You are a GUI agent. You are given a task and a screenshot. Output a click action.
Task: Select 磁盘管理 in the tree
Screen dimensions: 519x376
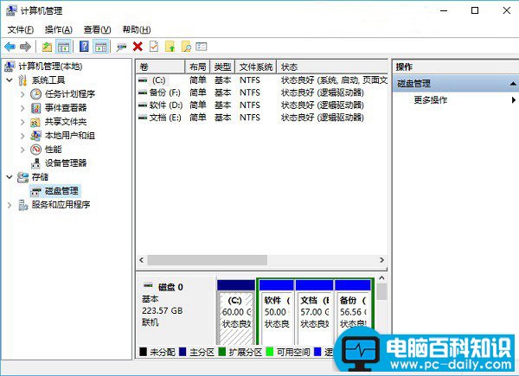61,191
